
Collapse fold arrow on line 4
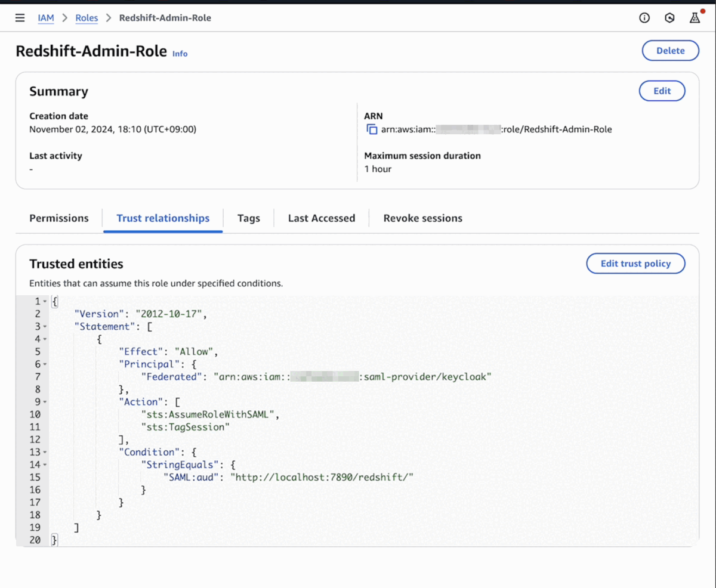tap(45, 339)
